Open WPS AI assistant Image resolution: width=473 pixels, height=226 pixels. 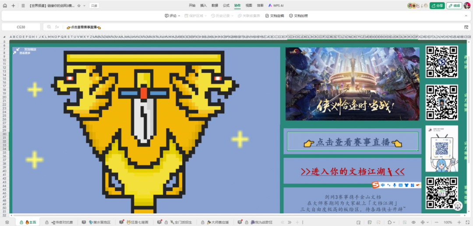[x=276, y=5]
